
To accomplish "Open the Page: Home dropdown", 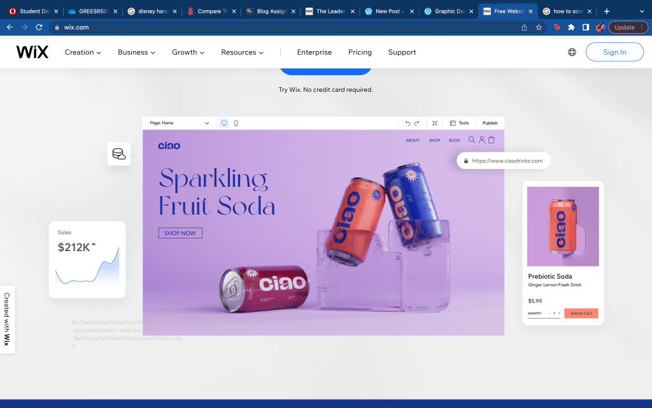I will [179, 123].
